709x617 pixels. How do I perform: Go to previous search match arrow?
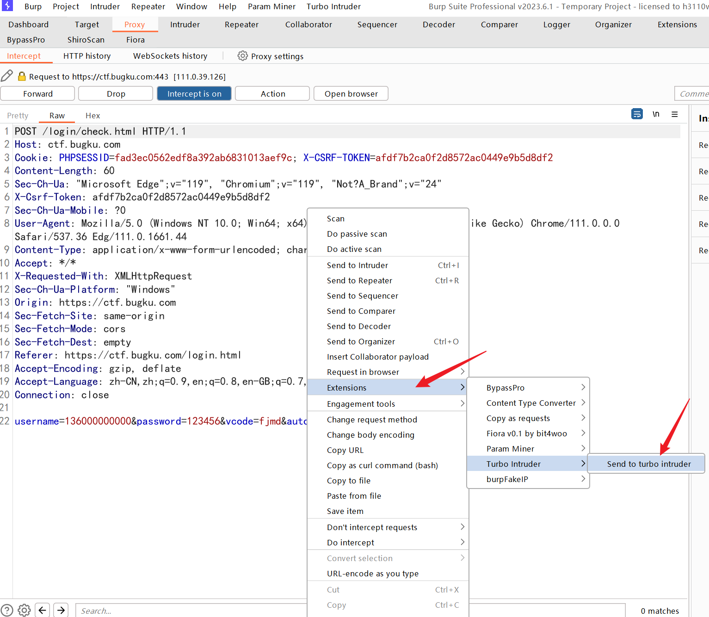43,610
